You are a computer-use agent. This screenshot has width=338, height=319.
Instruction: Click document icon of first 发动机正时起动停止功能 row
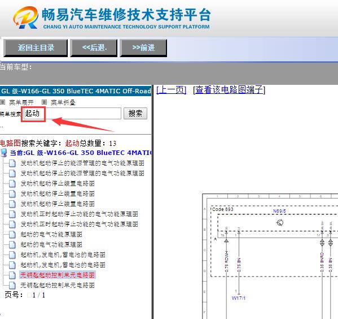pyautogui.click(x=12, y=214)
